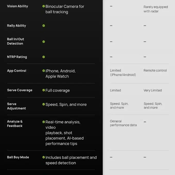This screenshot has height=175, width=175.
Task: Click the App Control feature label
Action: [x=17, y=71]
